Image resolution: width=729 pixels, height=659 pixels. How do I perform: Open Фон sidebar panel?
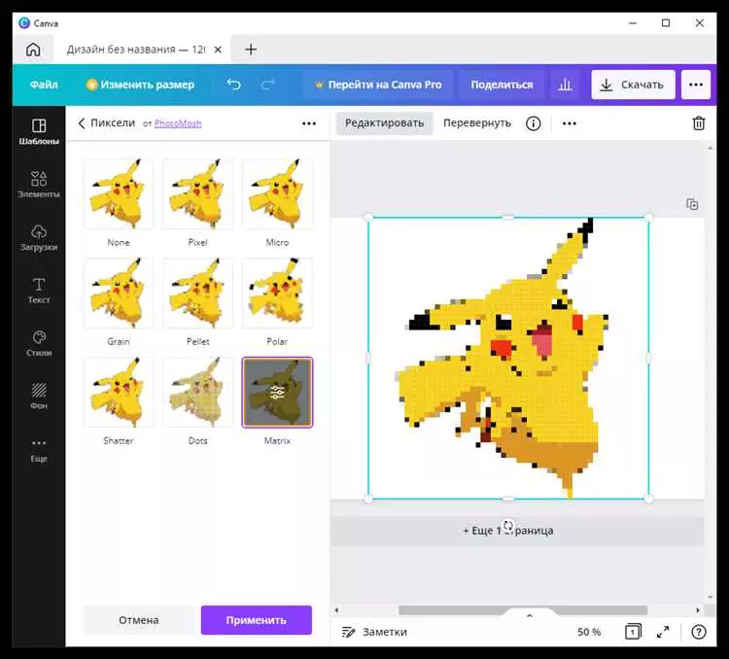click(x=39, y=397)
